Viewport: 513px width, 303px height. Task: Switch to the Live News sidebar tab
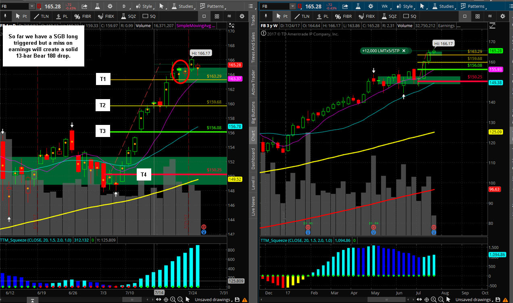tap(253, 205)
